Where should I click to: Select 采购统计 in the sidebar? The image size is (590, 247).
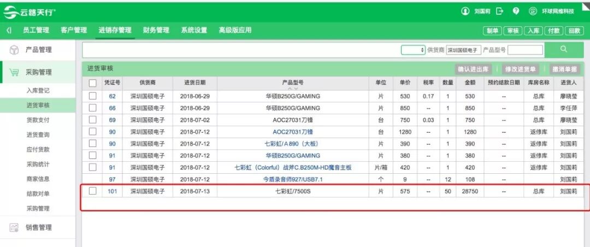(38, 164)
